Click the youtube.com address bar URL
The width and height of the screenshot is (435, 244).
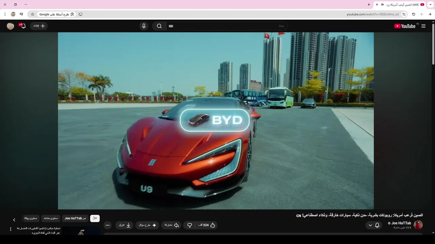pyautogui.click(x=373, y=14)
